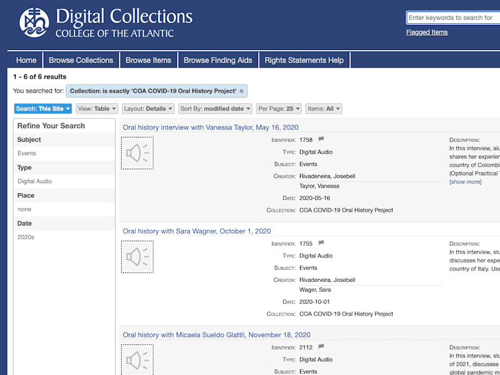Open Sara Wagner oral history link

coord(197,231)
